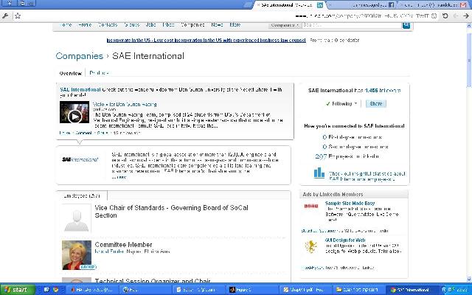Open the Committee Member profile photo
Viewport: 472px width, 295px height.
point(77,254)
